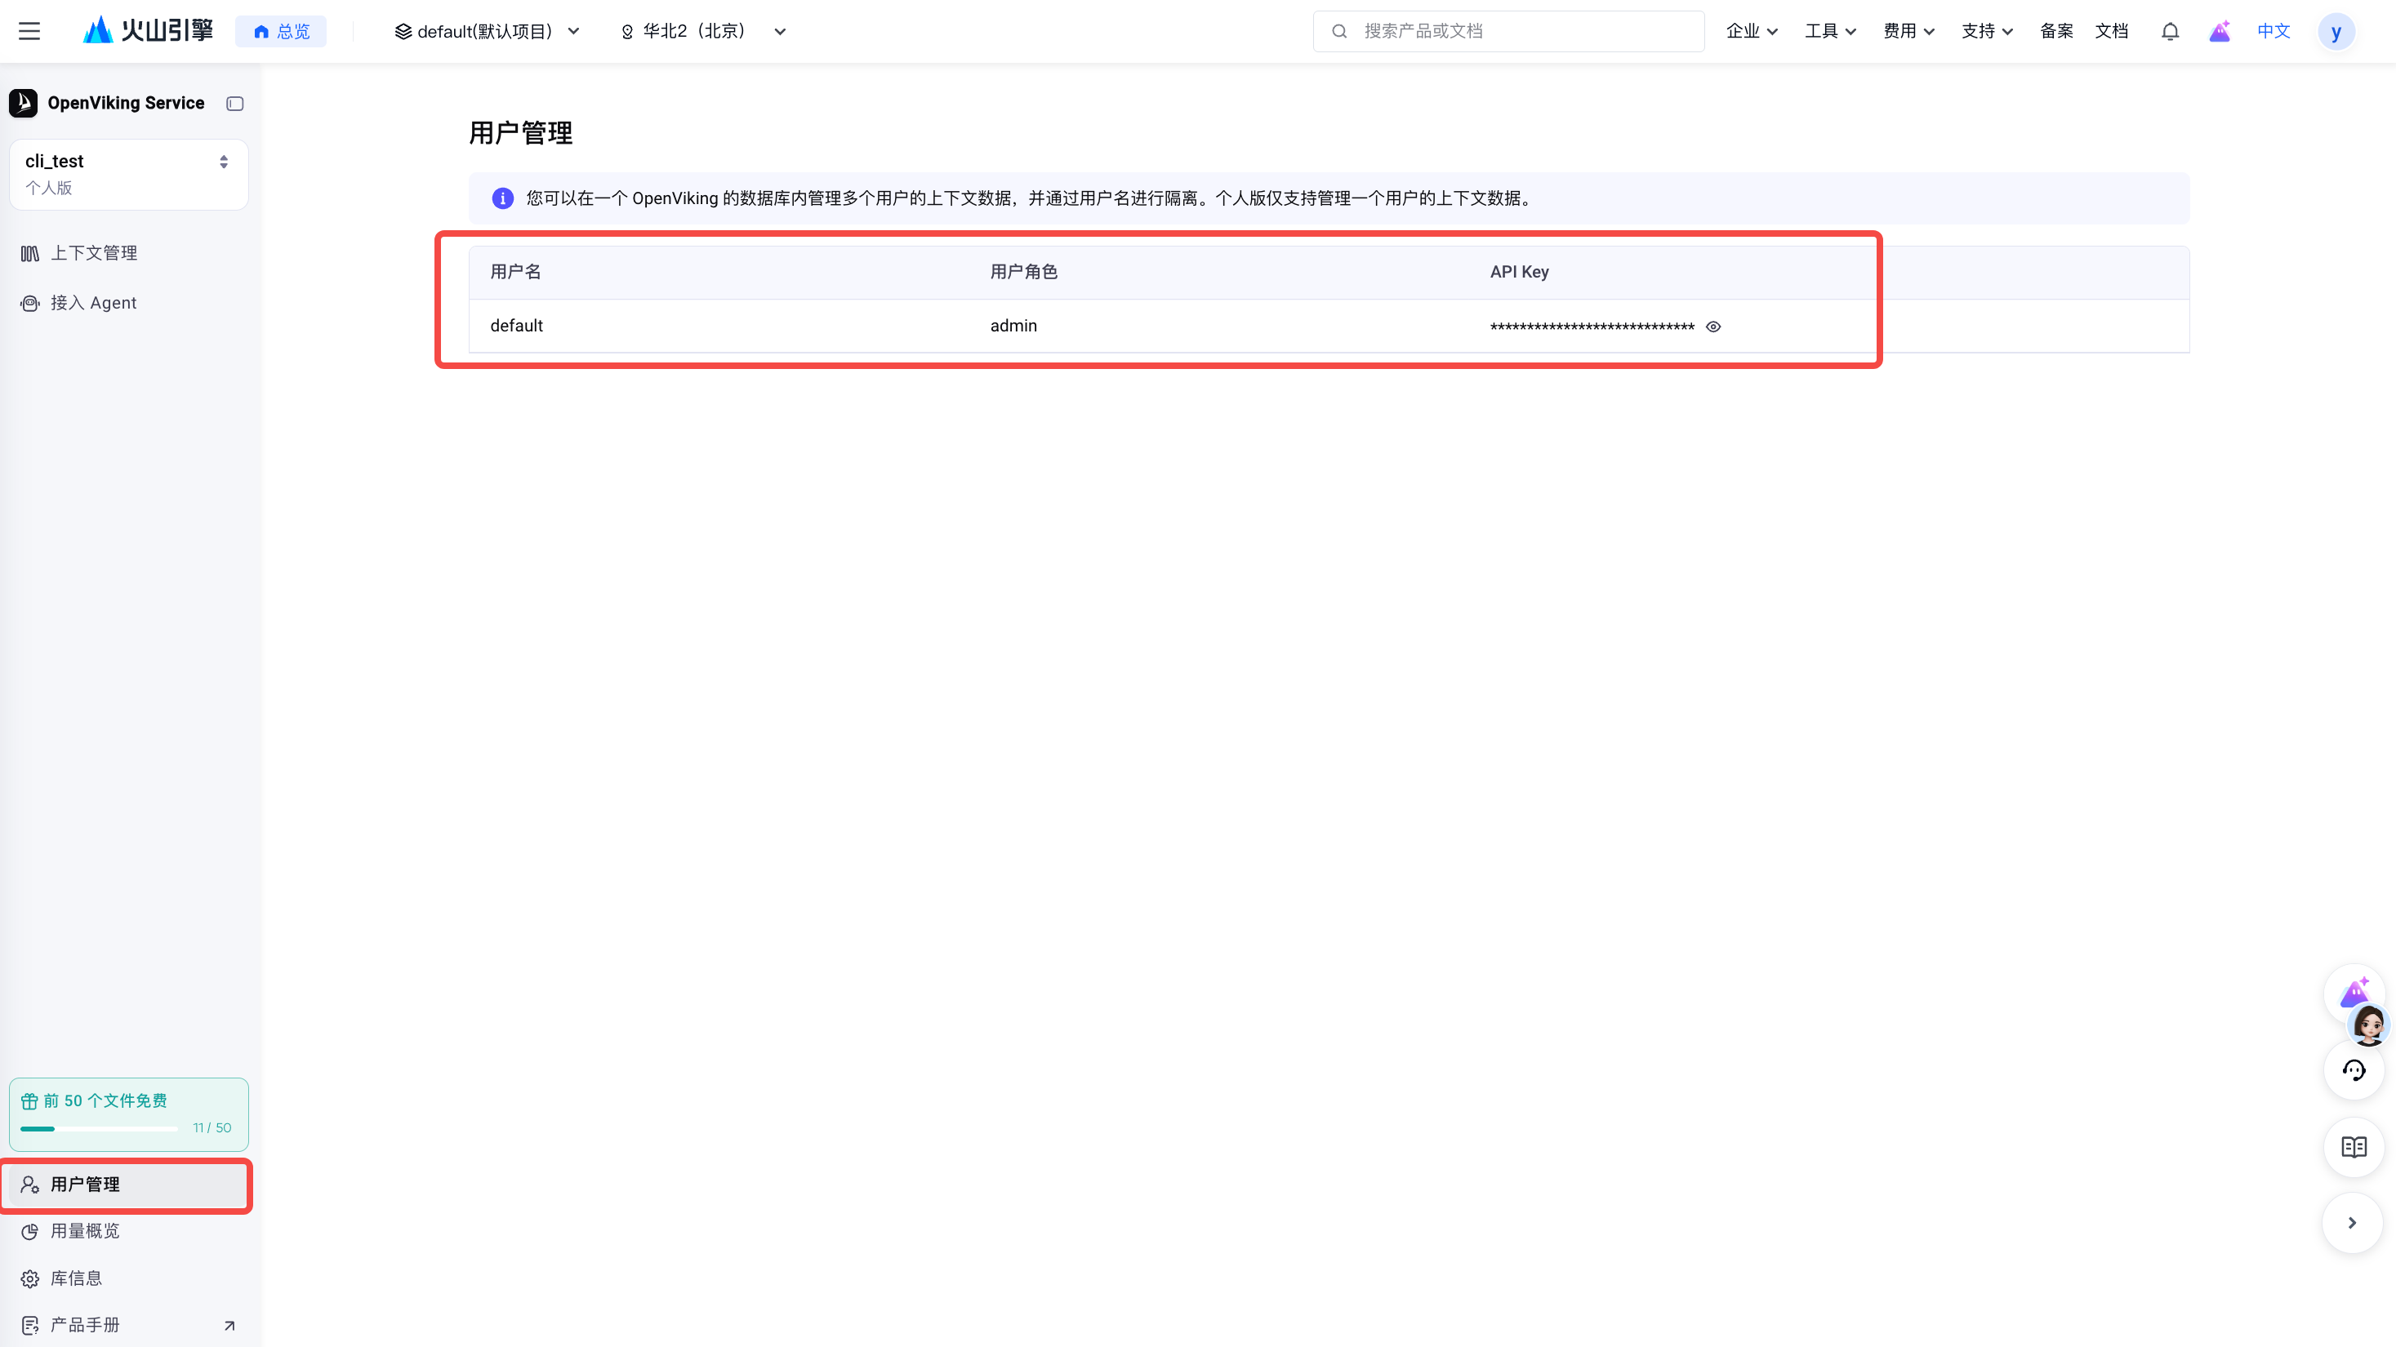Viewport: 2396px width, 1347px height.
Task: Click the 'default' username cell
Action: (x=516, y=326)
